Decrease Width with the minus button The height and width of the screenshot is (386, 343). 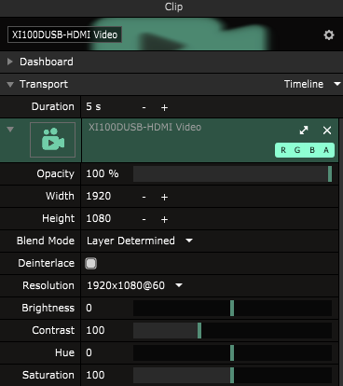coord(144,197)
